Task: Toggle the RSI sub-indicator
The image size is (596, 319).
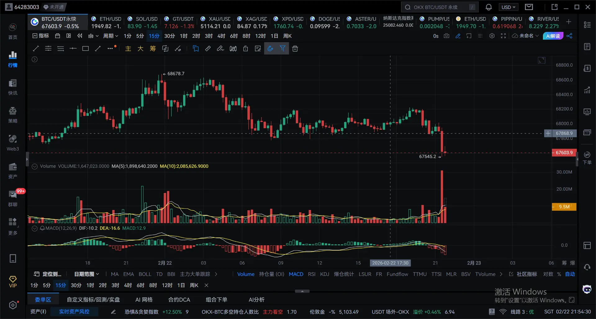Action: click(x=312, y=274)
